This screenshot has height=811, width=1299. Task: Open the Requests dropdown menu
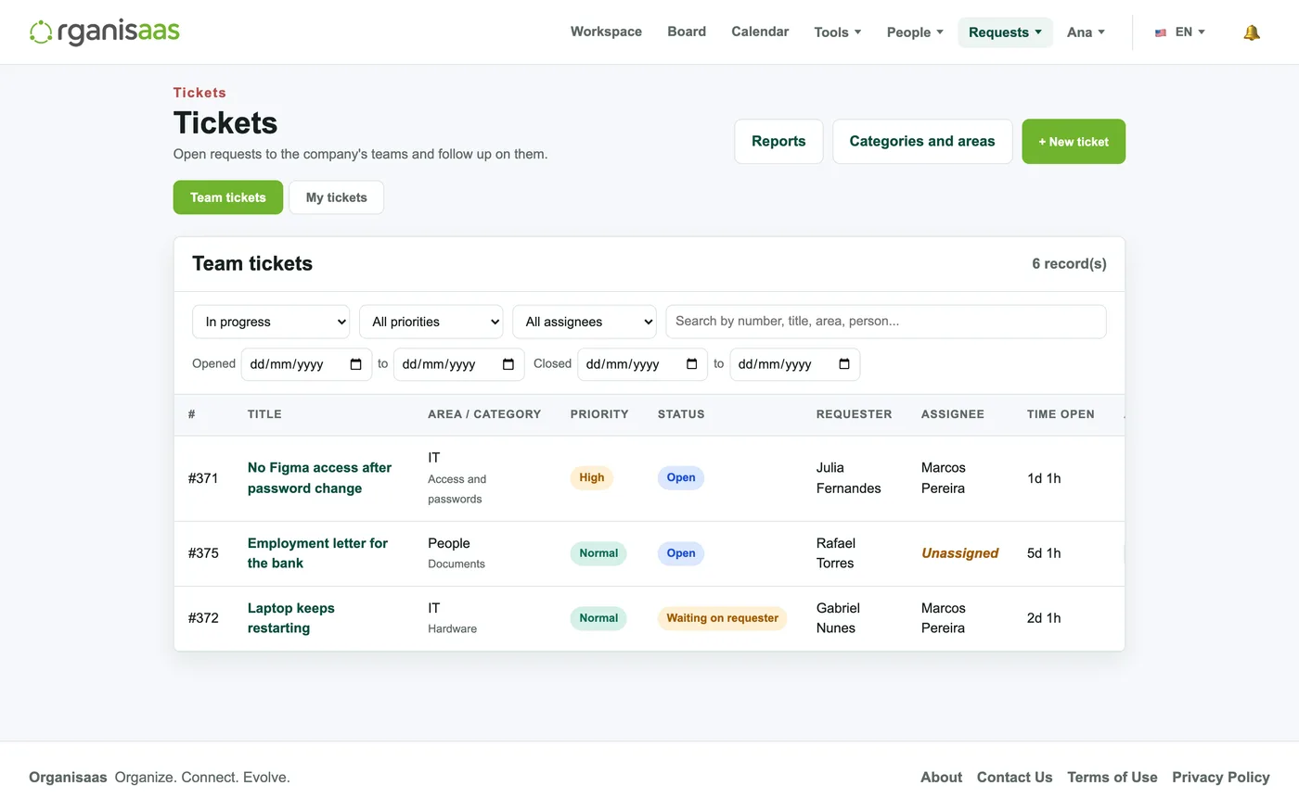[1005, 32]
